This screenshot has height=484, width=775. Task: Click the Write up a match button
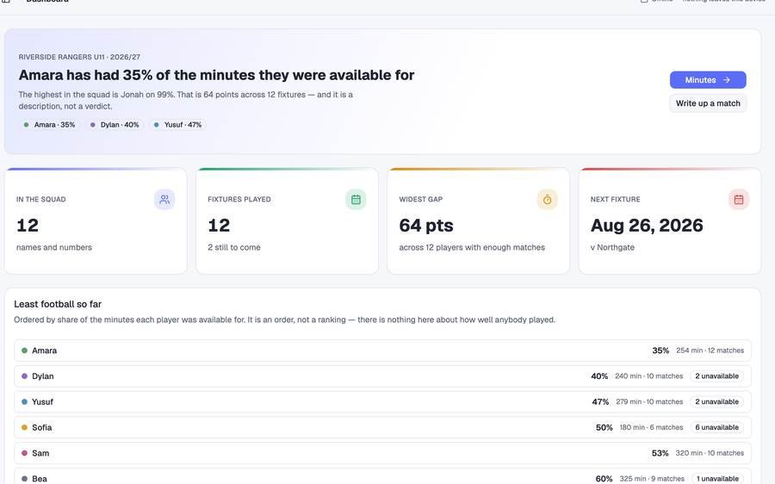click(x=708, y=103)
